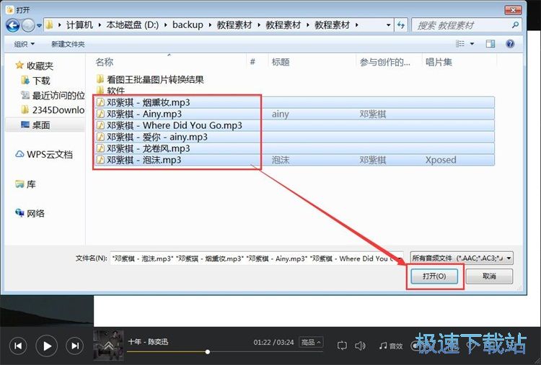Select file 邓紫棋 - 爱你 - ainy.mp3
Image resolution: width=541 pixels, height=365 pixels.
coord(294,137)
